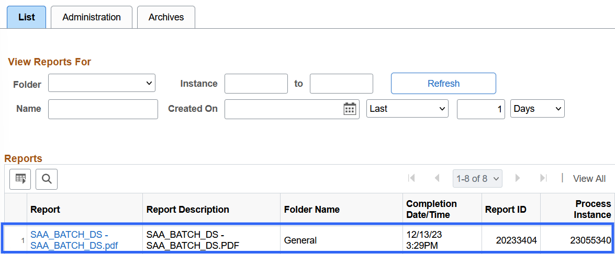Image resolution: width=615 pixels, height=254 pixels.
Task: Click the Instance 'to' field
Action: [x=341, y=84]
